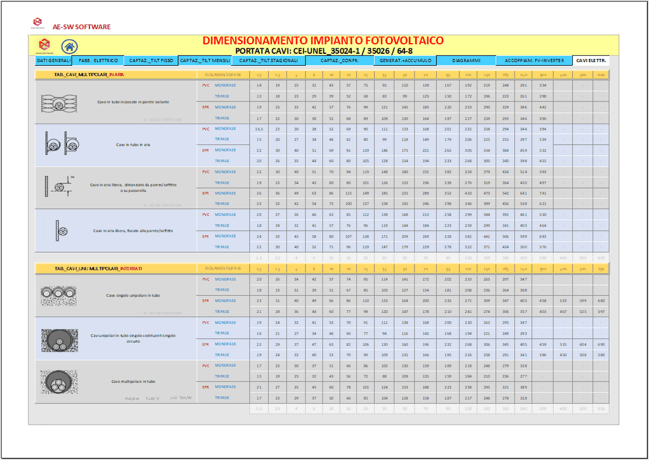
Task: Open the CAPTAZ._TILT MENSILI tab
Action: click(205, 61)
